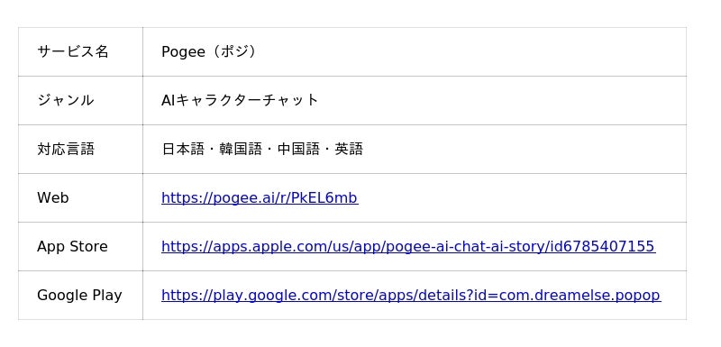This screenshot has width=721, height=347.
Task: Click the word Pogee in service name
Action: [x=183, y=52]
